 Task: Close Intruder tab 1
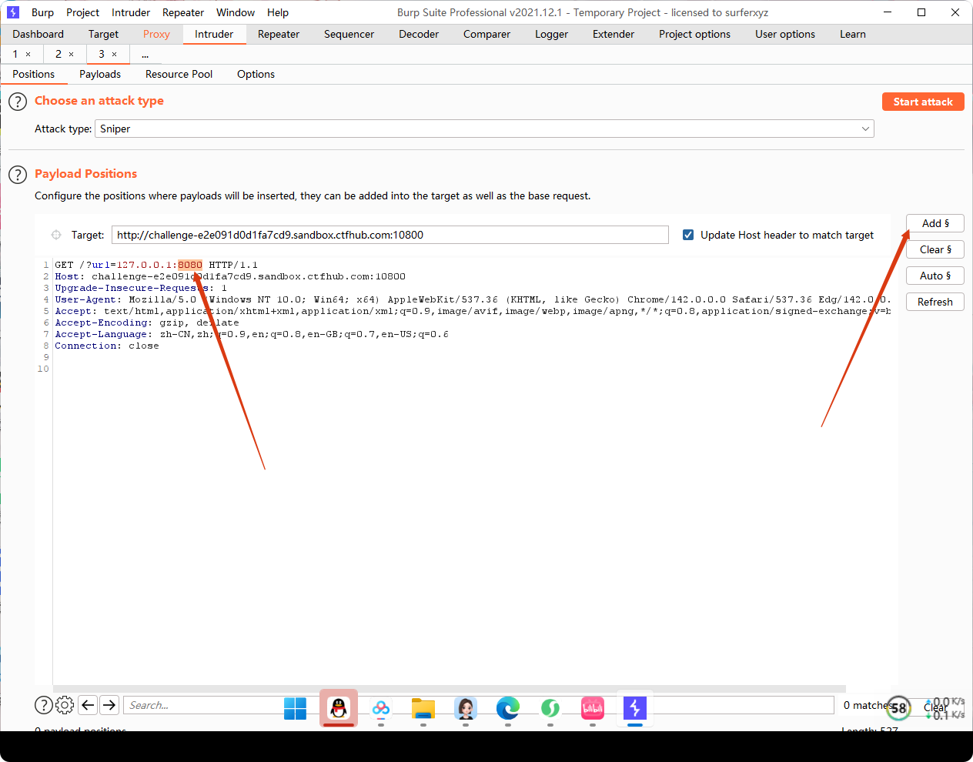pos(28,55)
